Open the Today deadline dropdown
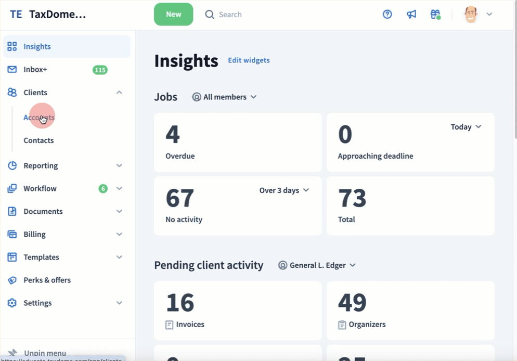 coord(466,127)
